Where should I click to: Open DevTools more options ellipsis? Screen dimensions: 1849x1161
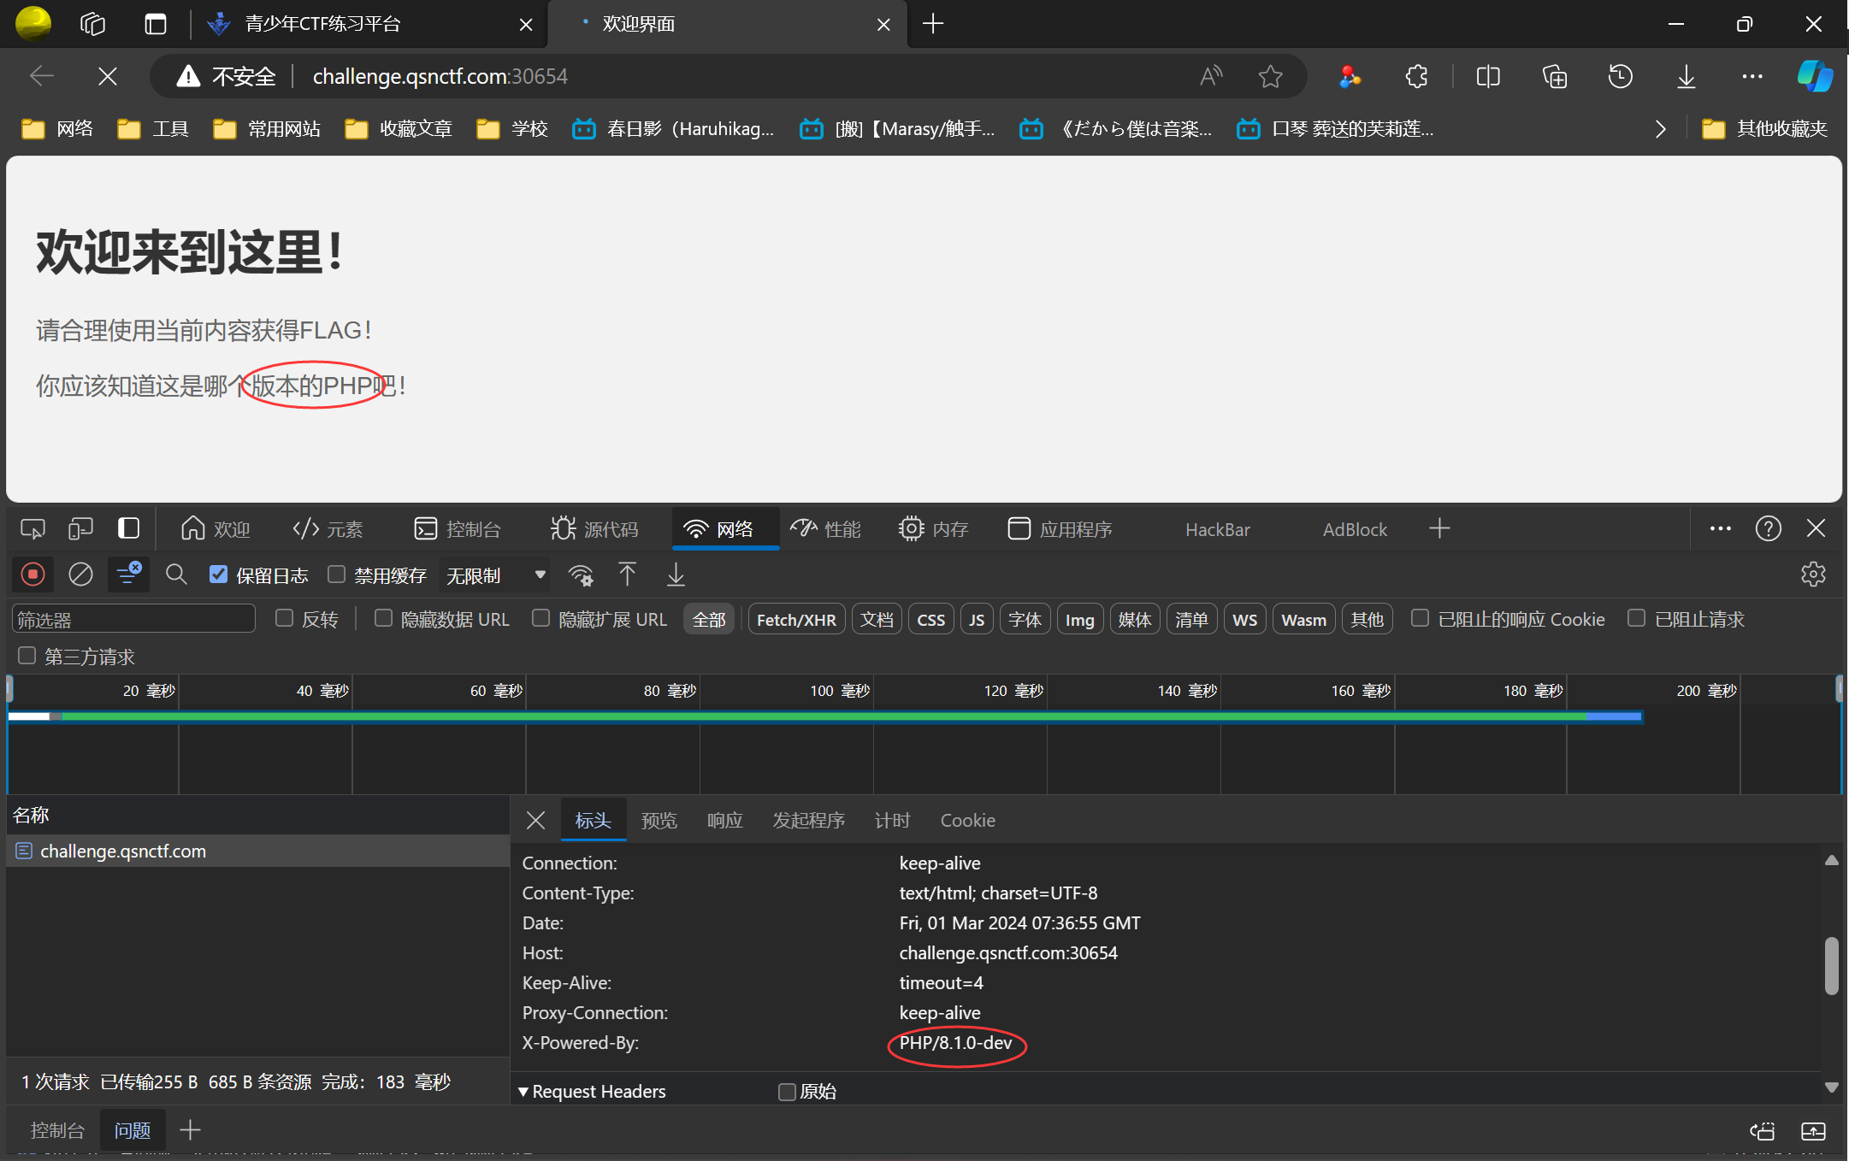pos(1721,529)
